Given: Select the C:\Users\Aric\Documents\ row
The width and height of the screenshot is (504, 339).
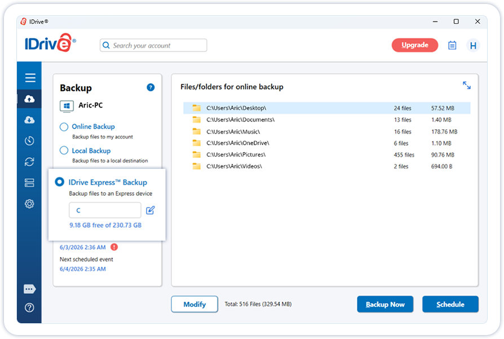Looking at the screenshot, I should [327, 120].
